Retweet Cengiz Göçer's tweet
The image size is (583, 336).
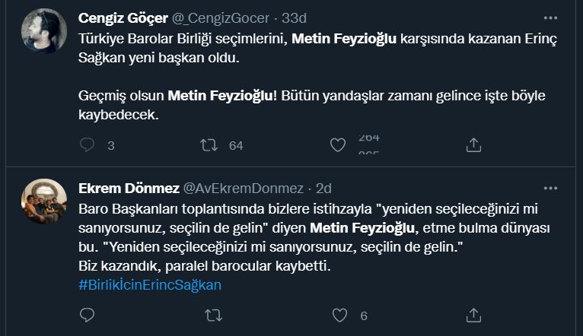coord(209,144)
